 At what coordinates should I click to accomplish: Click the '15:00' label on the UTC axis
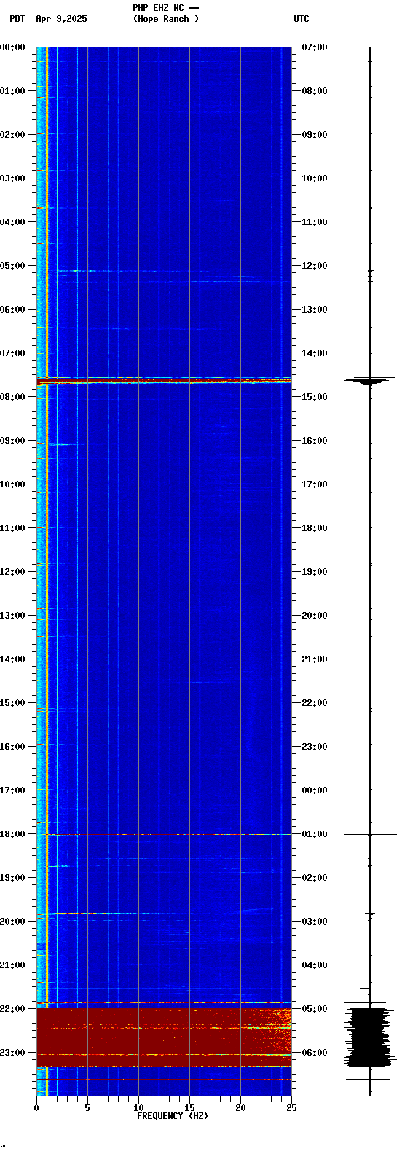click(315, 397)
